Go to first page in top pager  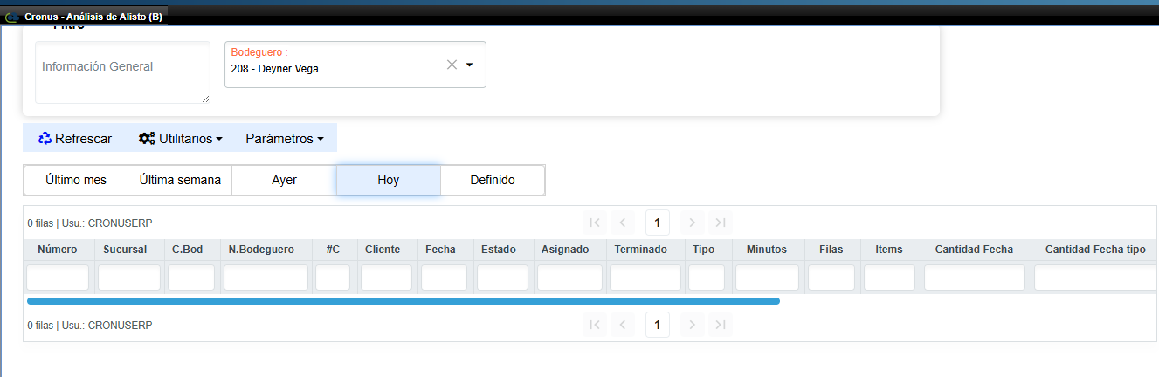[595, 223]
